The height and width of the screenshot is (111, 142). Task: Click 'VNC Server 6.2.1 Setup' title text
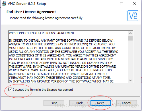(27, 4)
